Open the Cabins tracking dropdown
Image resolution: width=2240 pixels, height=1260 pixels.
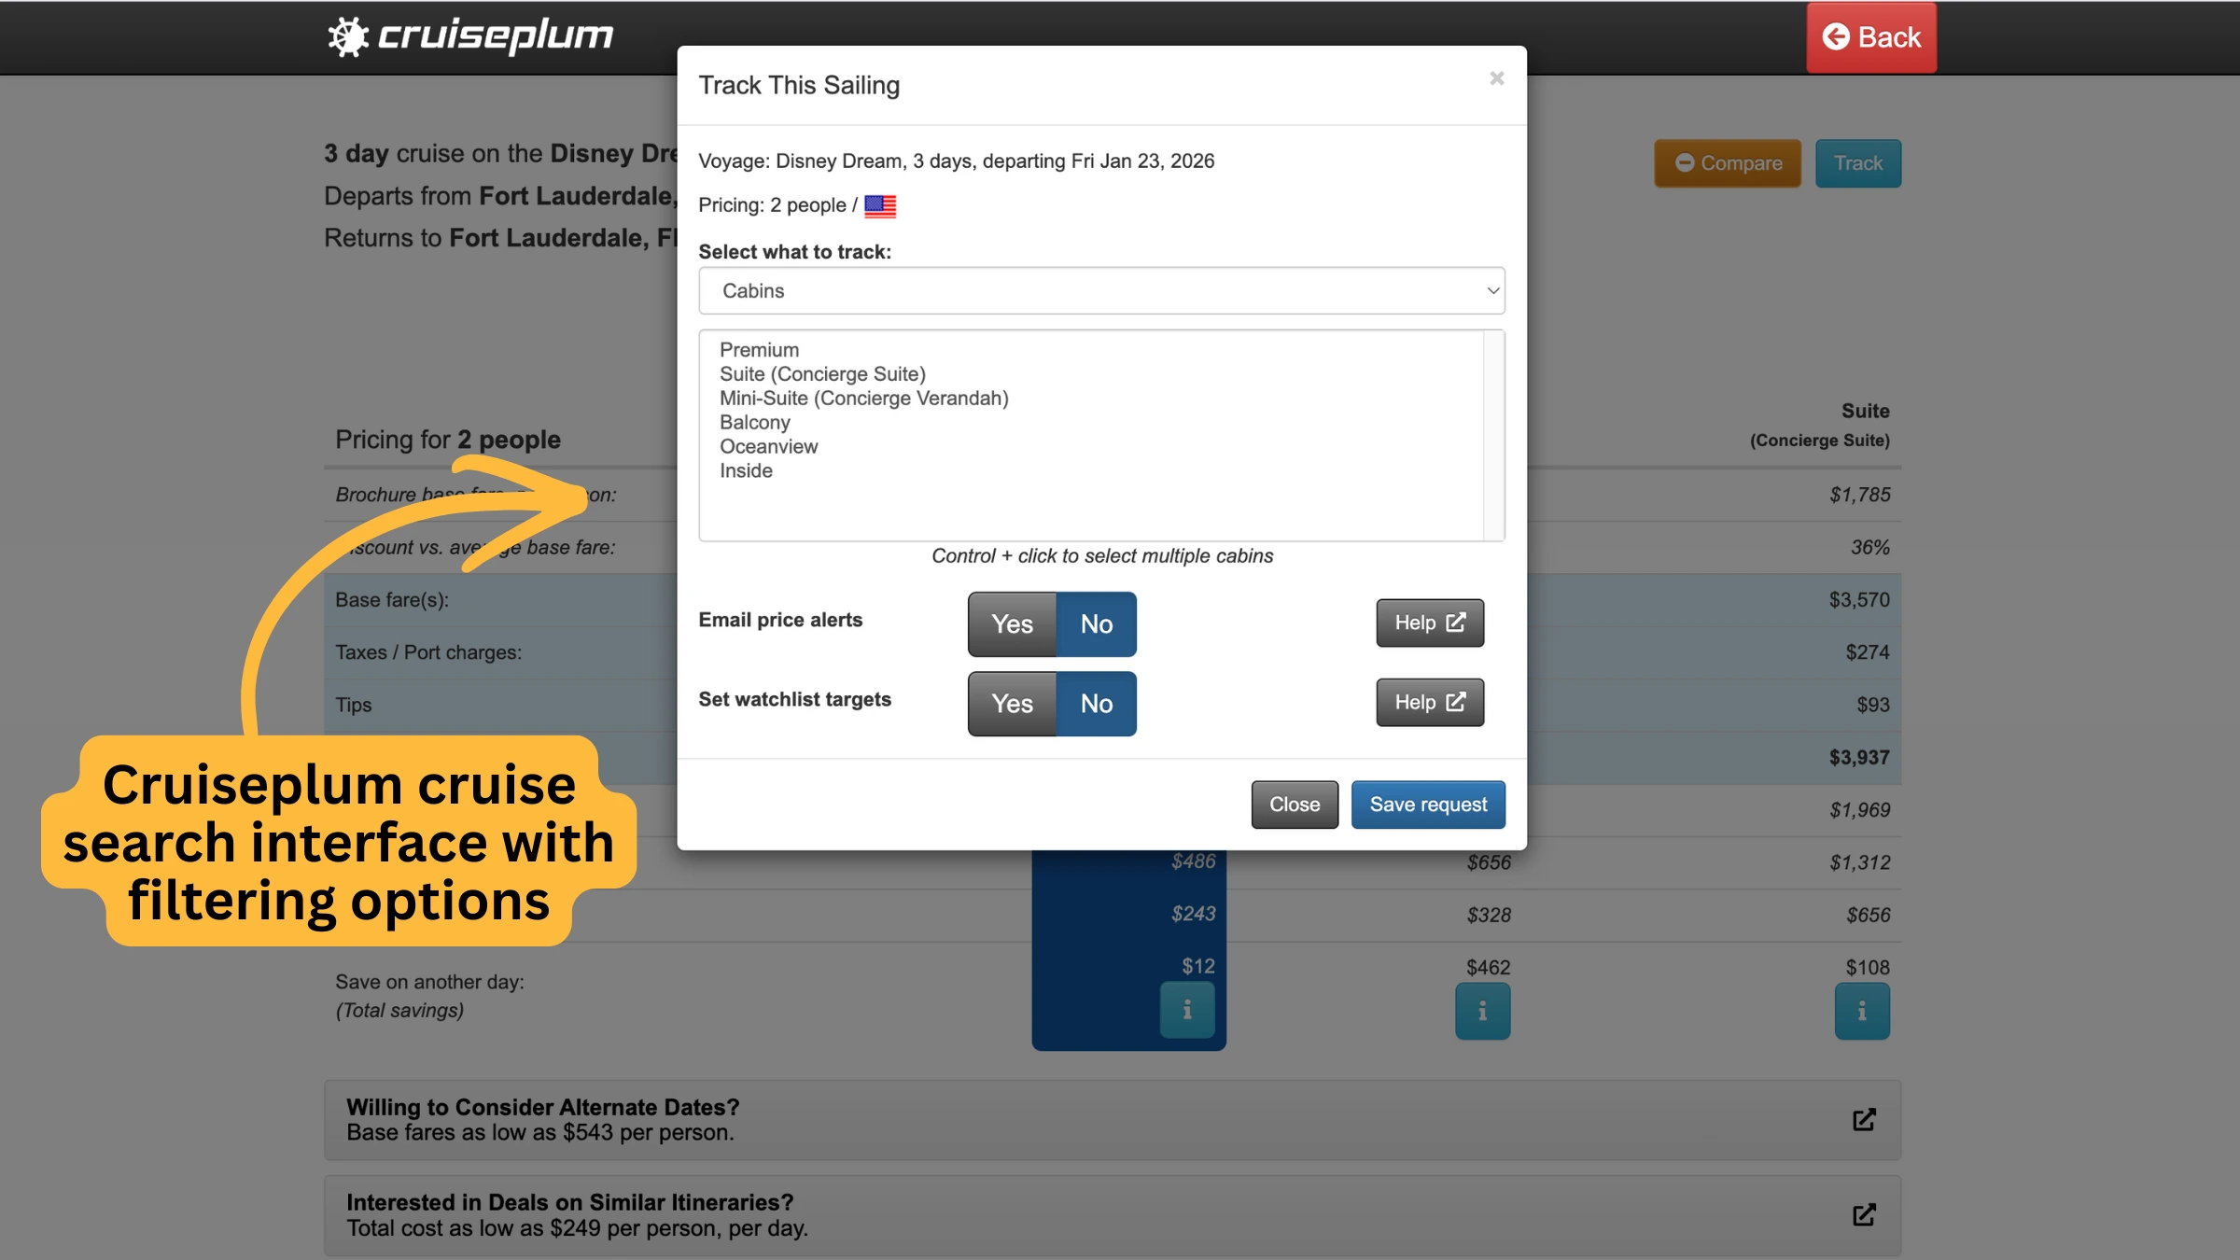point(1101,291)
